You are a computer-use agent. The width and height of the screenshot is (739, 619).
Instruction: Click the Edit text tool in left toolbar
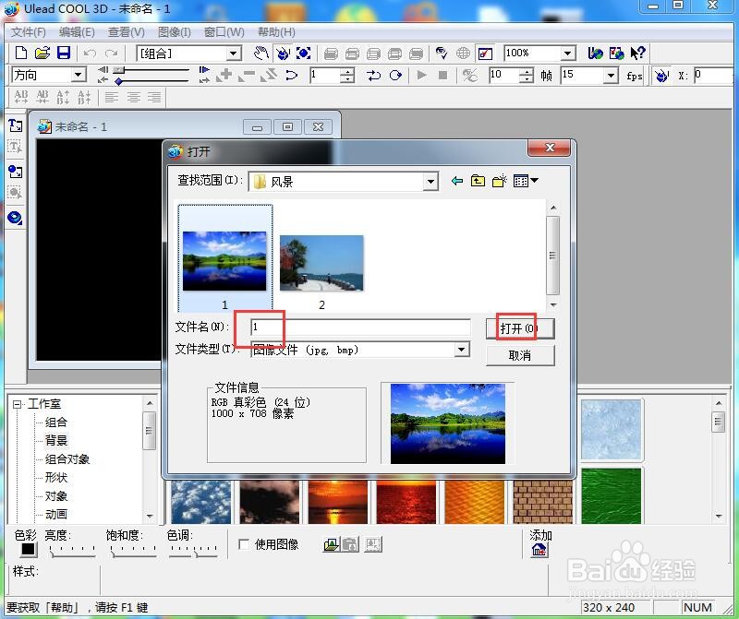tap(15, 147)
